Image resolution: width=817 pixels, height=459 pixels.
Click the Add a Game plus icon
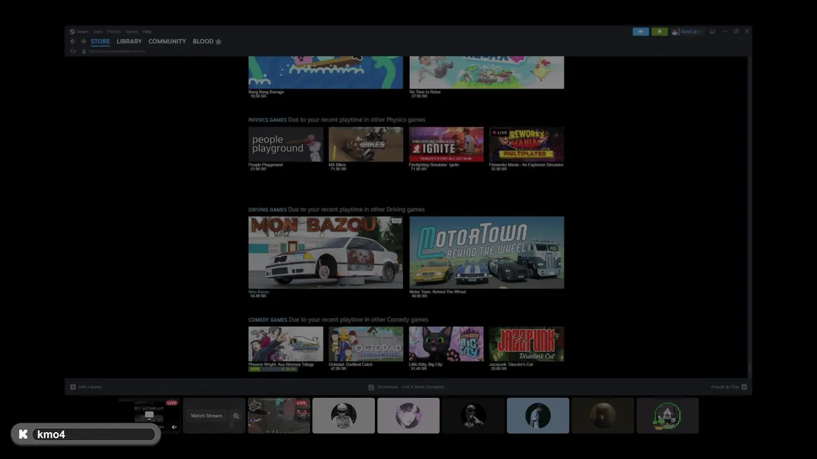pyautogui.click(x=73, y=387)
